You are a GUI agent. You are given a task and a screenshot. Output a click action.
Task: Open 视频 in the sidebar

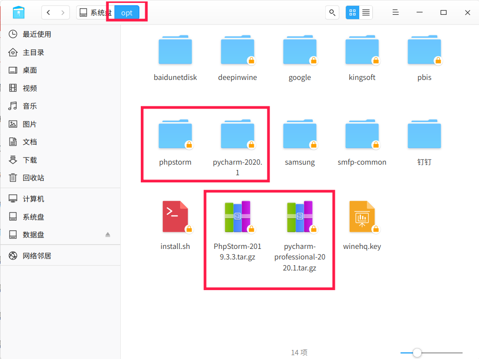coord(60,88)
